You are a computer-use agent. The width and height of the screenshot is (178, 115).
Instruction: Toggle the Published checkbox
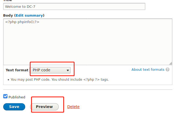point(5,96)
